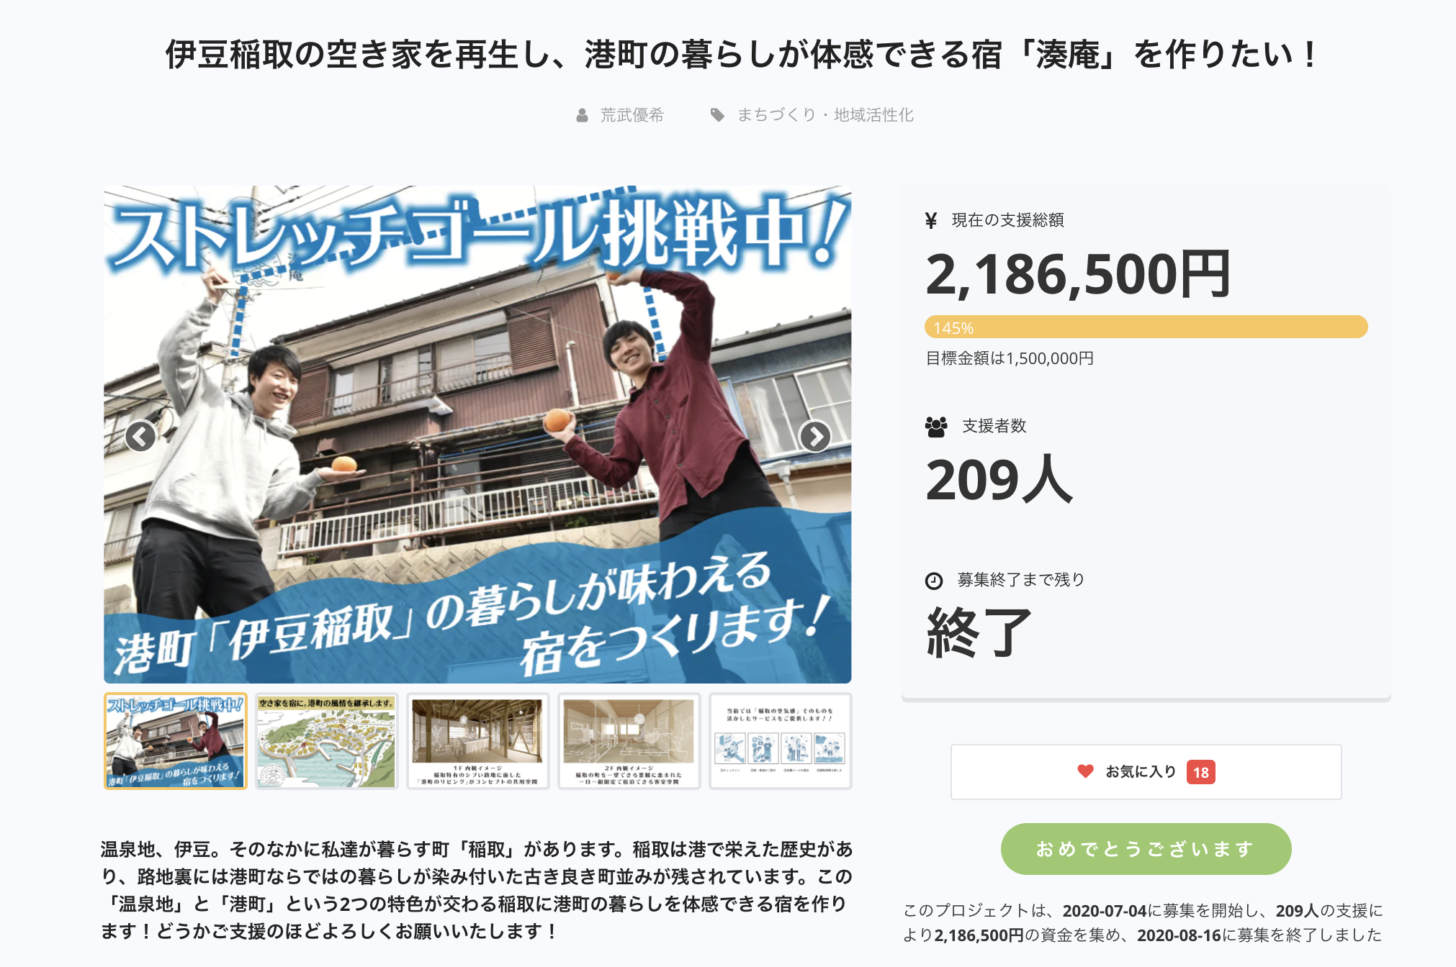Click the previous image arrow on carousel
Image resolution: width=1456 pixels, height=967 pixels.
tap(140, 436)
